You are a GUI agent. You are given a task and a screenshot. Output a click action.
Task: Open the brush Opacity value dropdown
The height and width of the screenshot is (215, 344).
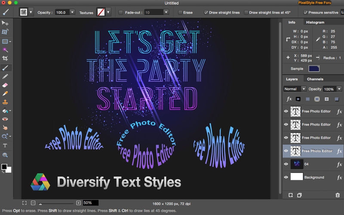pyautogui.click(x=72, y=12)
